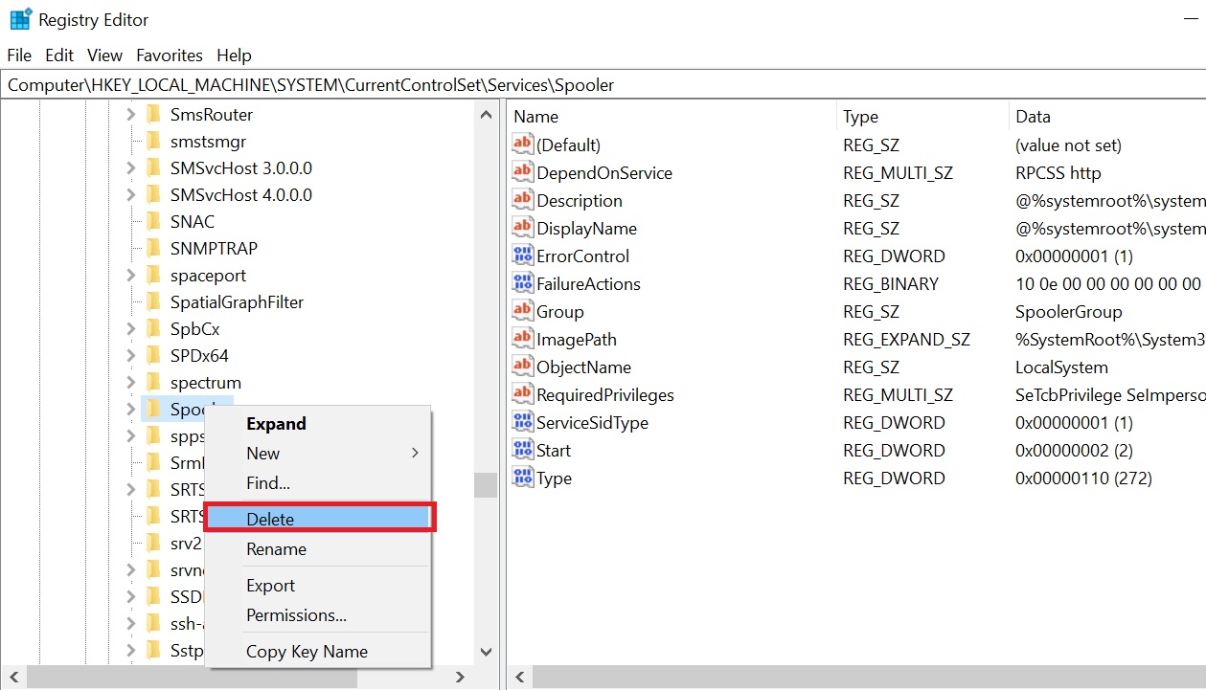
Task: Open the Favorites menu
Action: click(x=170, y=56)
